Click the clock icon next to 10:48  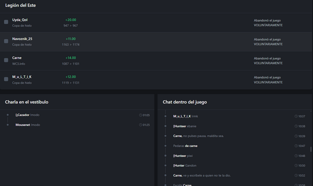tap(296, 156)
